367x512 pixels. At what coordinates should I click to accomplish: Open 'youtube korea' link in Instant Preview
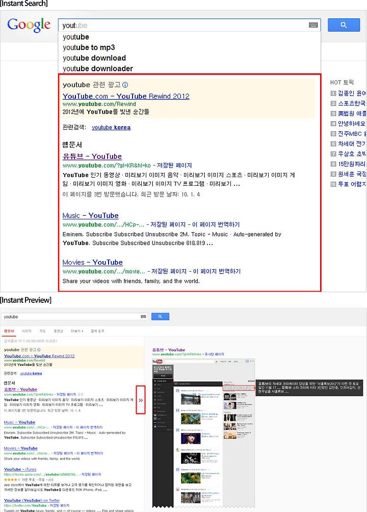31,373
